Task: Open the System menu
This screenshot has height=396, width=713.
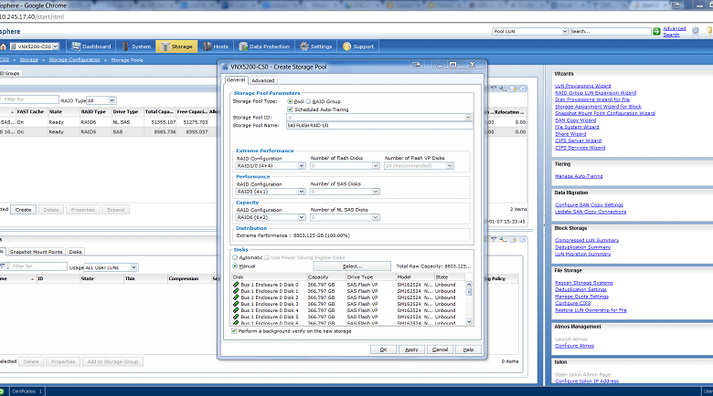Action: pos(136,47)
